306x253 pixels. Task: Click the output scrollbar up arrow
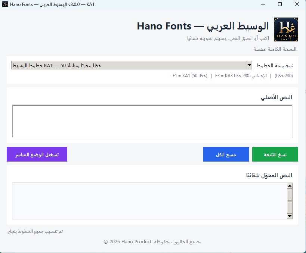point(290,186)
